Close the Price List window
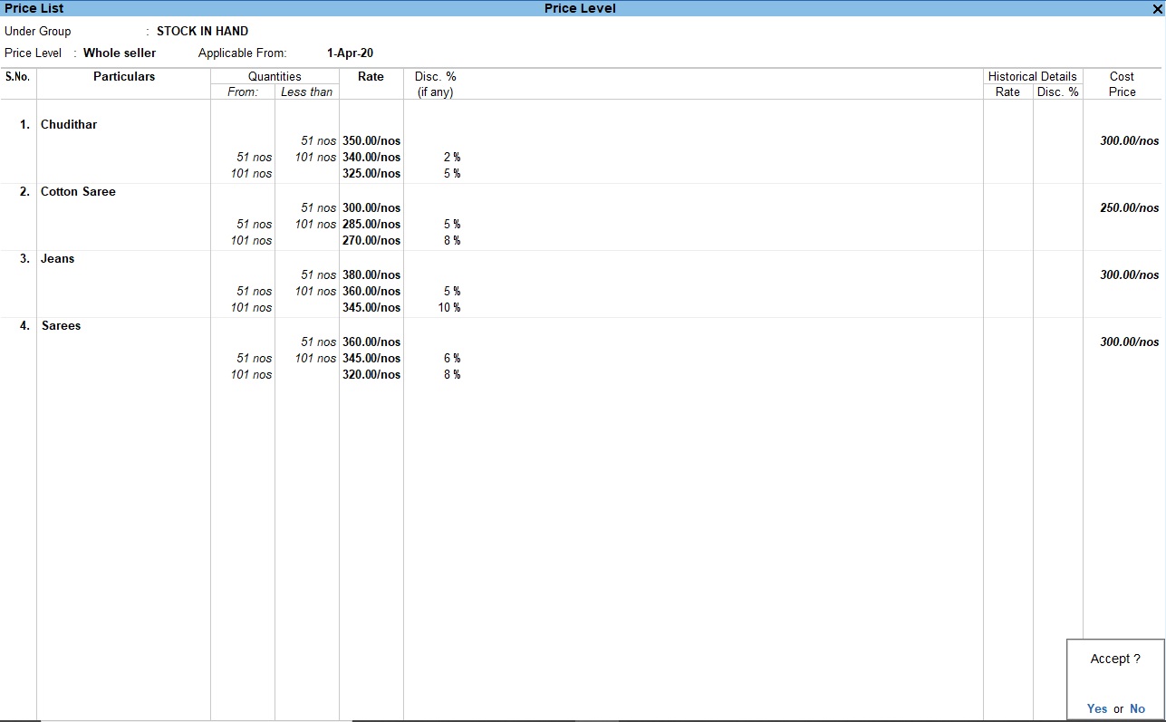The height and width of the screenshot is (722, 1166). [1156, 9]
